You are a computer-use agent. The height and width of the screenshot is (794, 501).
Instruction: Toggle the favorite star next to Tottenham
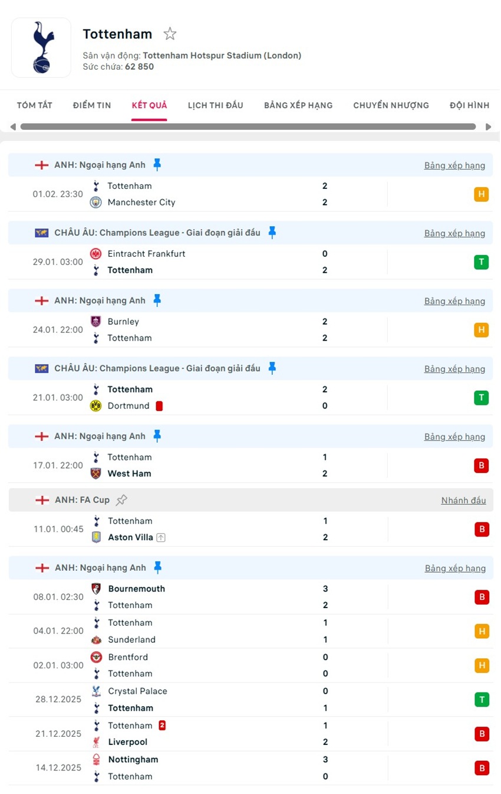pos(170,34)
